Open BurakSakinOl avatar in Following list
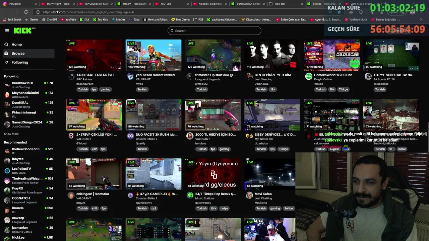The image size is (429, 241). pyautogui.click(x=7, y=85)
